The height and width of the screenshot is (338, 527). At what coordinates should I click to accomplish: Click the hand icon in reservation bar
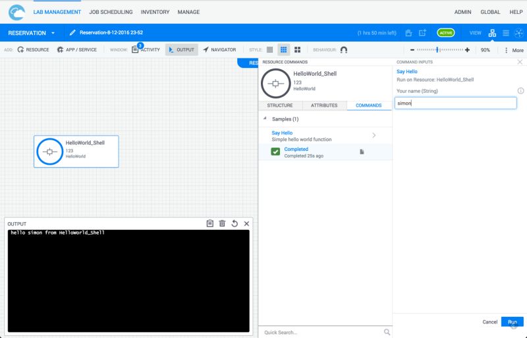click(408, 33)
